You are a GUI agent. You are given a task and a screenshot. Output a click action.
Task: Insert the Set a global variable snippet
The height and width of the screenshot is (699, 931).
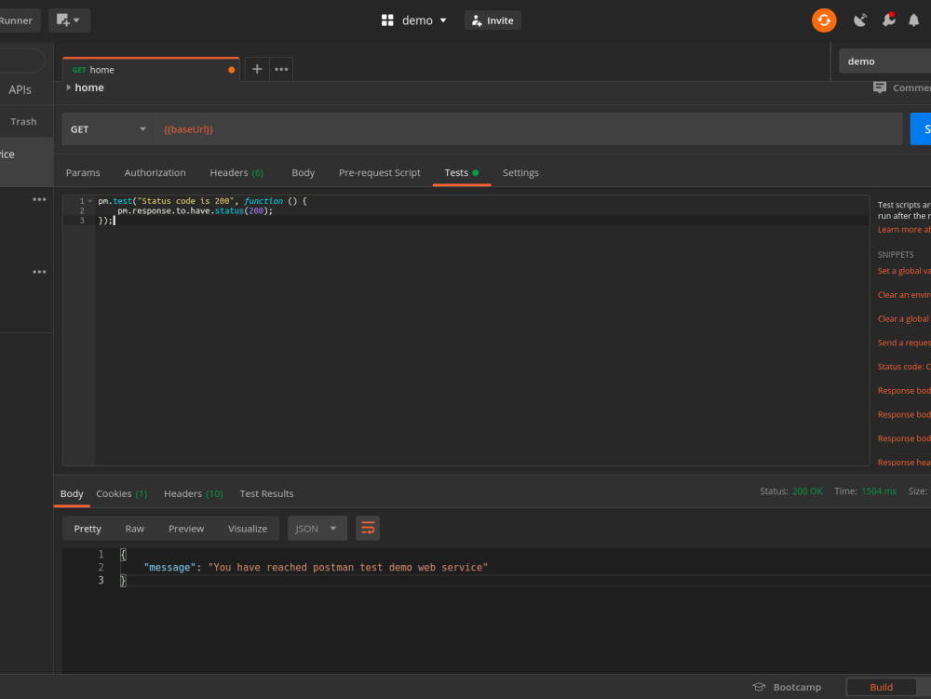[904, 271]
